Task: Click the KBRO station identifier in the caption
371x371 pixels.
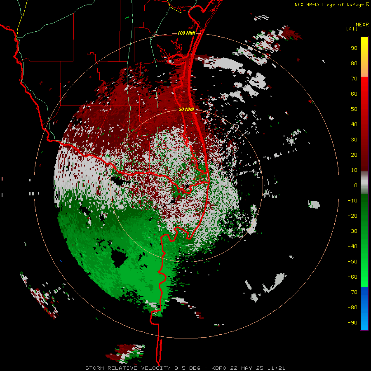Action: [x=218, y=368]
